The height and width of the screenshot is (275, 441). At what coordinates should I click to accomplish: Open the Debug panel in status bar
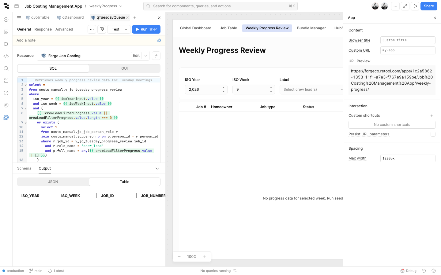(409, 271)
